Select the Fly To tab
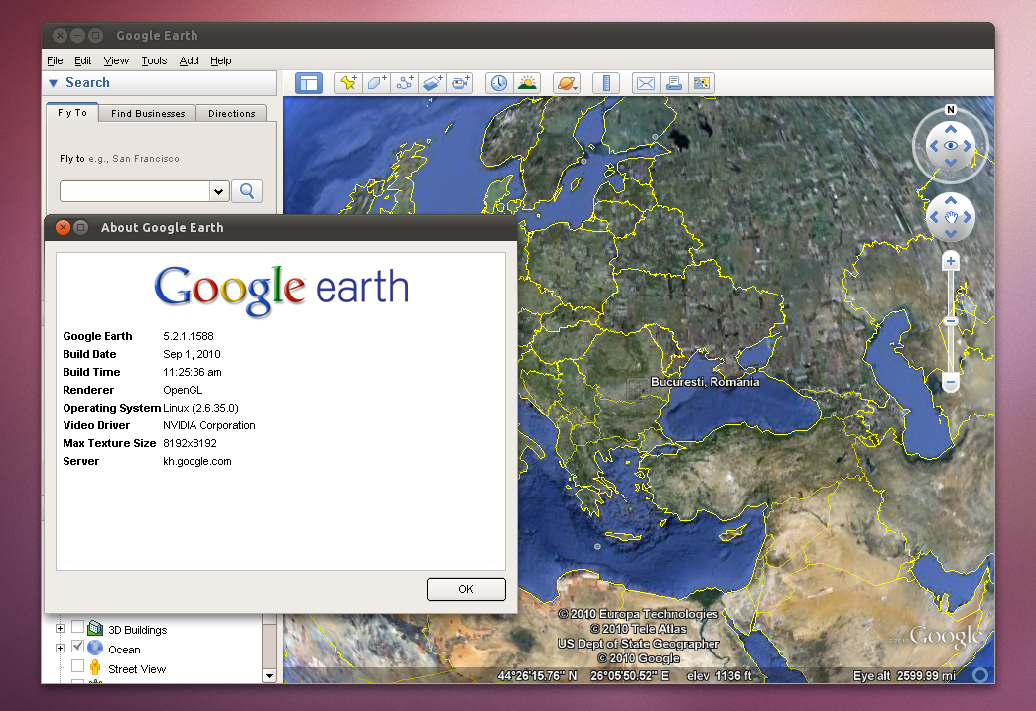Viewport: 1036px width, 711px height. [72, 113]
